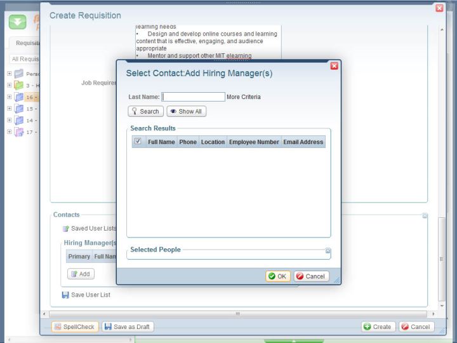Expand the Selected People section

click(328, 251)
